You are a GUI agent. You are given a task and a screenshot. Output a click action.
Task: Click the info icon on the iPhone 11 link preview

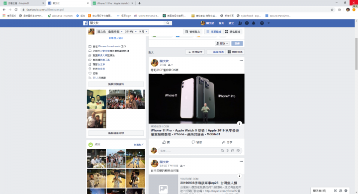[x=239, y=124]
